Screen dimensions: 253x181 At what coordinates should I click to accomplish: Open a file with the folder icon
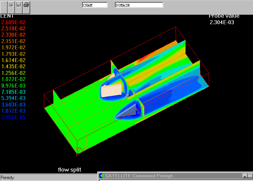(11, 5)
